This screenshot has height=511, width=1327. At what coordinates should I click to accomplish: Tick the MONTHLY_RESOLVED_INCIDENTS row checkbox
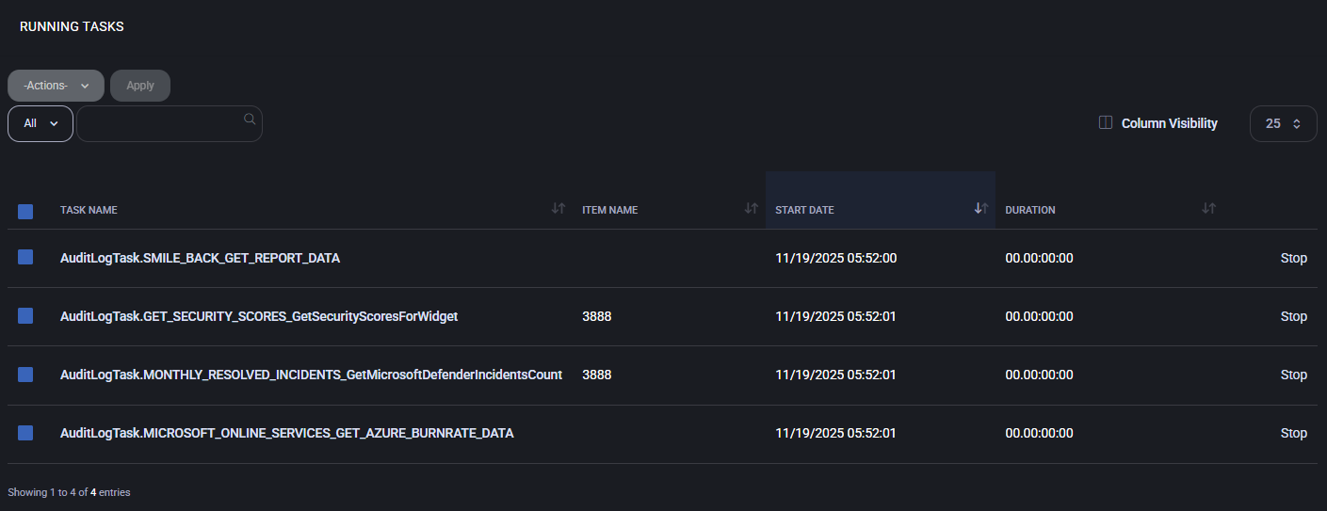25,375
